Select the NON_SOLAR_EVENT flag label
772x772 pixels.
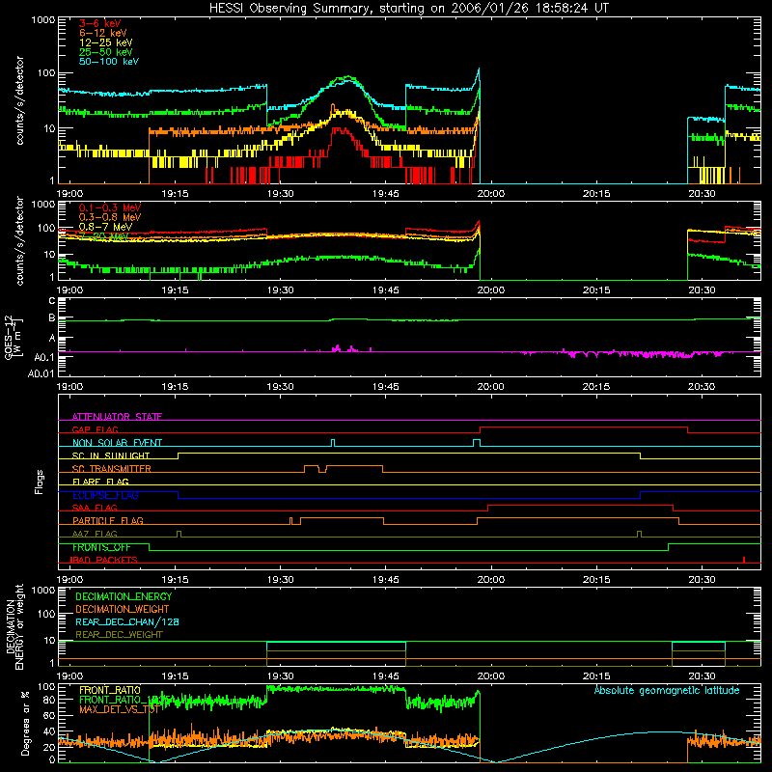(117, 443)
